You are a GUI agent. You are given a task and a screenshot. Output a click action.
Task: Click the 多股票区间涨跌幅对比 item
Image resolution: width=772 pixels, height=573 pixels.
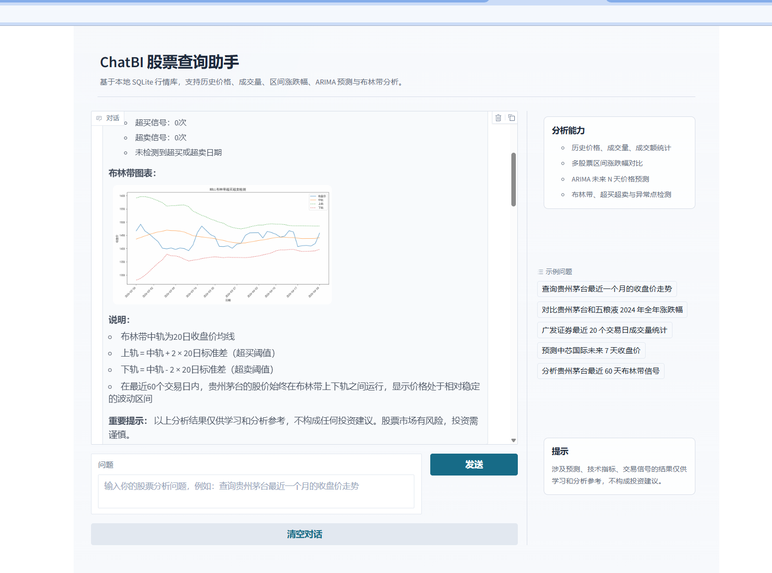click(607, 163)
